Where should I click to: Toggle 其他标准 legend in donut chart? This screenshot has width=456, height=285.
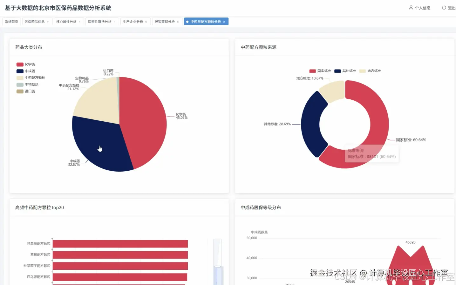click(345, 71)
